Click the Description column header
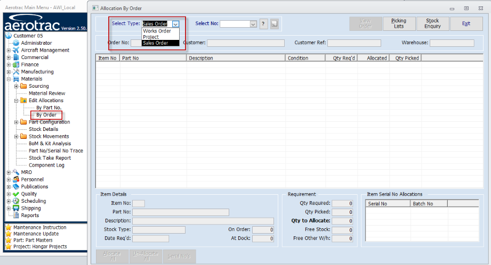The height and width of the screenshot is (265, 491). pos(236,58)
